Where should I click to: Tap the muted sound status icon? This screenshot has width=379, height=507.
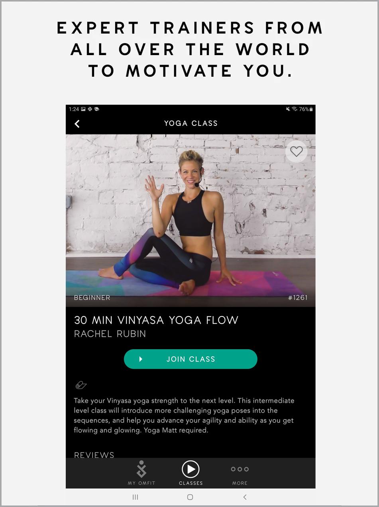click(288, 109)
